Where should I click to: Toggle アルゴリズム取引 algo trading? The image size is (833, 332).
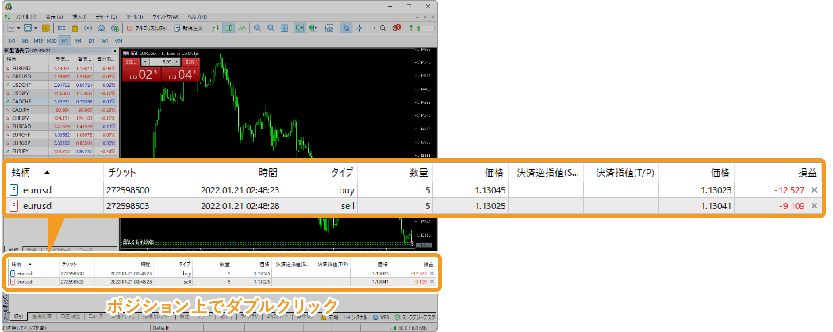(x=148, y=28)
